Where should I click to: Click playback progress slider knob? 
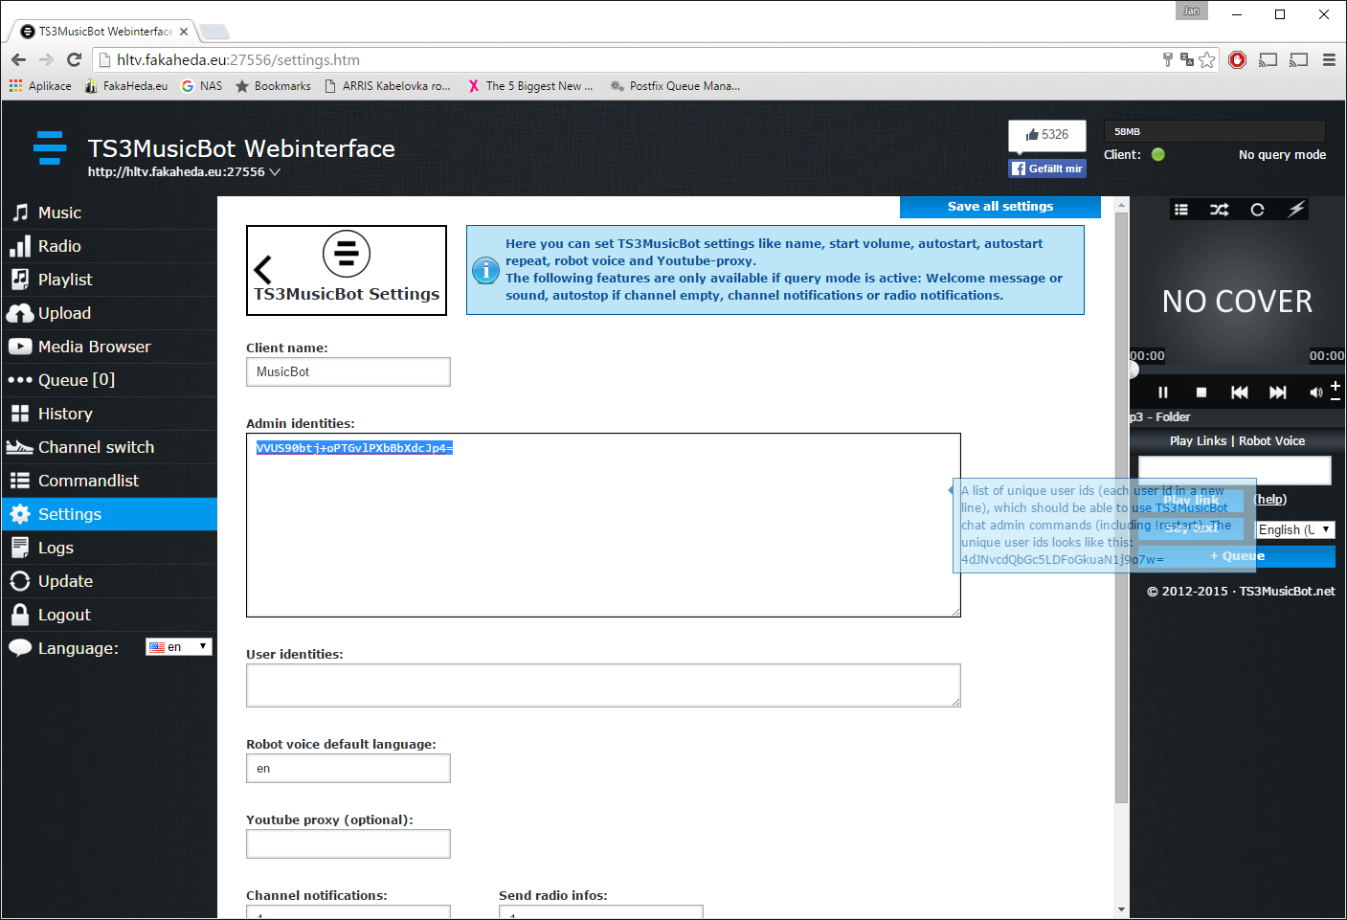pos(1134,370)
